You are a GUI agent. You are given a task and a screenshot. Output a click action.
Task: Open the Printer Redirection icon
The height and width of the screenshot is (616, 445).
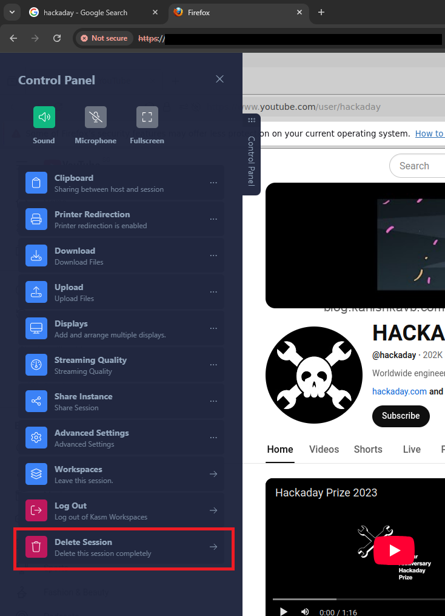(36, 219)
